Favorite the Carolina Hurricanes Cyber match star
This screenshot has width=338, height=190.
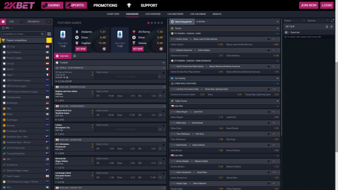click(269, 89)
